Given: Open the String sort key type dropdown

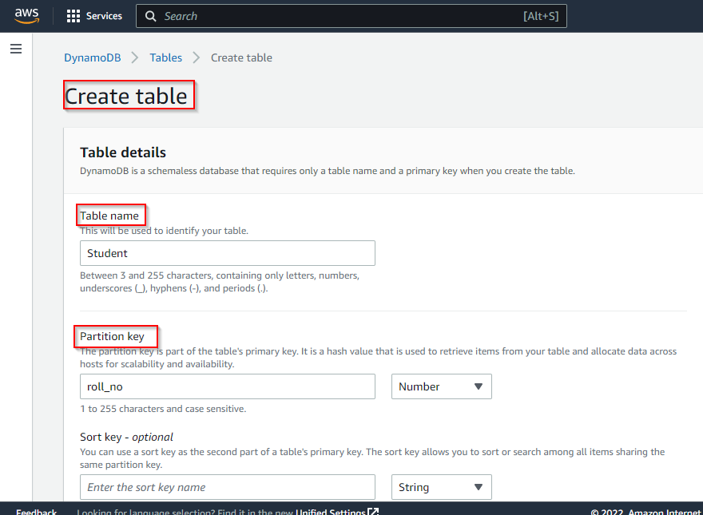Looking at the screenshot, I should pyautogui.click(x=441, y=487).
